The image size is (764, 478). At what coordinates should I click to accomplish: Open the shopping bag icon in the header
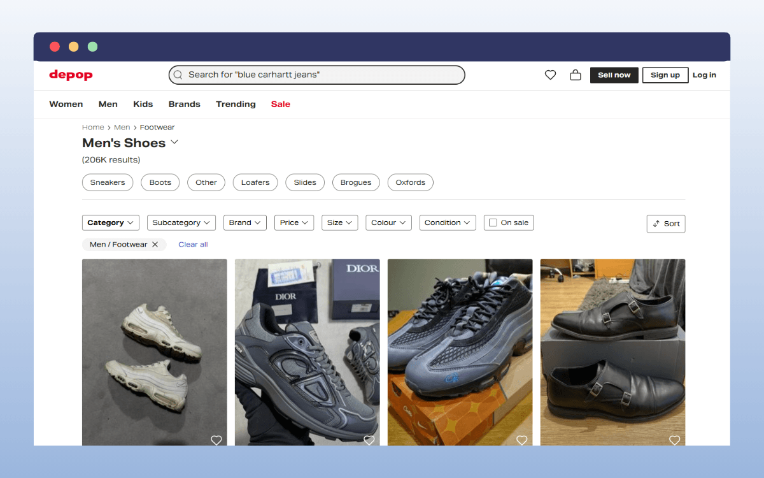(x=575, y=75)
